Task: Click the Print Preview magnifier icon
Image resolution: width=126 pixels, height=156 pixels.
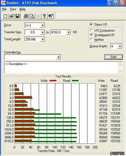Action: point(32,16)
